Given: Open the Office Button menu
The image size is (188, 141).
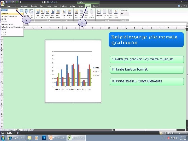Looking at the screenshot, I should [x=3, y=3].
